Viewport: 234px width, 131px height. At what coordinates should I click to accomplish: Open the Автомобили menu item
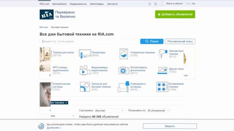tap(59, 4)
